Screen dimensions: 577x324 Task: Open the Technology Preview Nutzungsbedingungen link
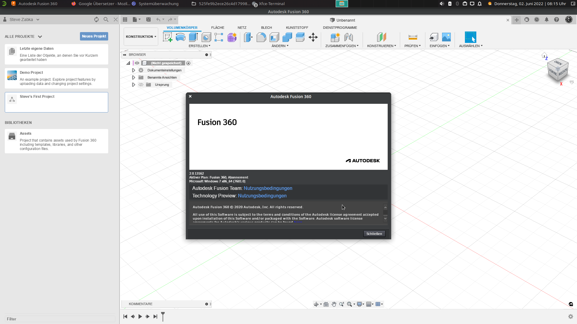click(x=262, y=196)
